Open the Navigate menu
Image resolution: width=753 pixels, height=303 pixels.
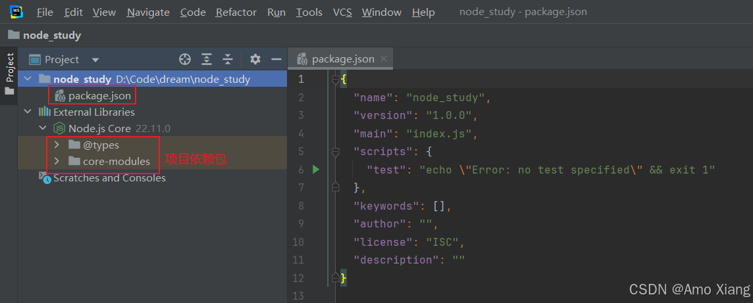pos(148,12)
